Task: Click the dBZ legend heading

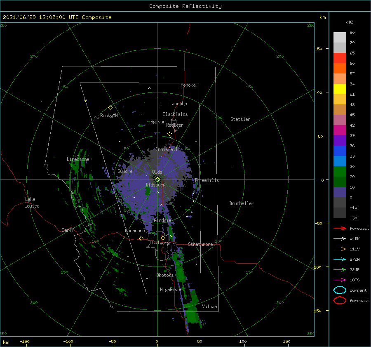Action: coord(350,22)
